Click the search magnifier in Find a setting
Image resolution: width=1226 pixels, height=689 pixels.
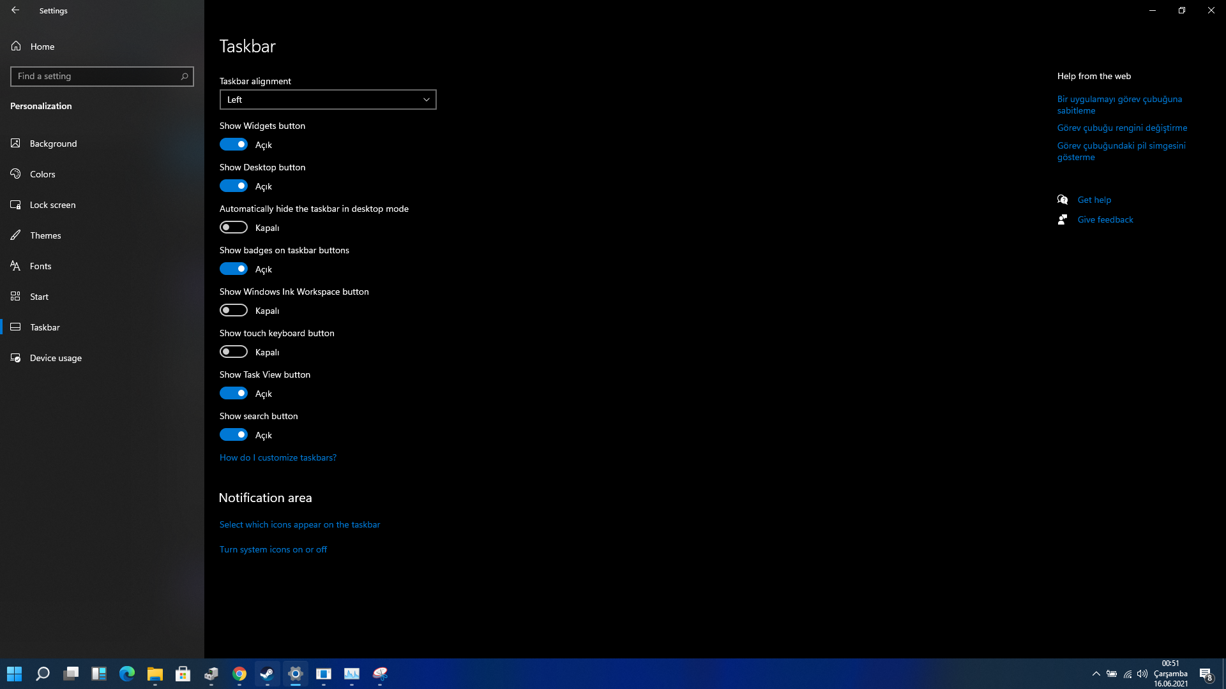185,77
